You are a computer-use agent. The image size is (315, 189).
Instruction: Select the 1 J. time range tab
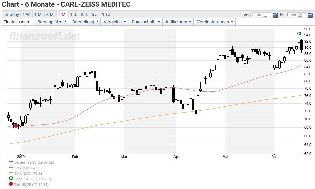coord(74,15)
